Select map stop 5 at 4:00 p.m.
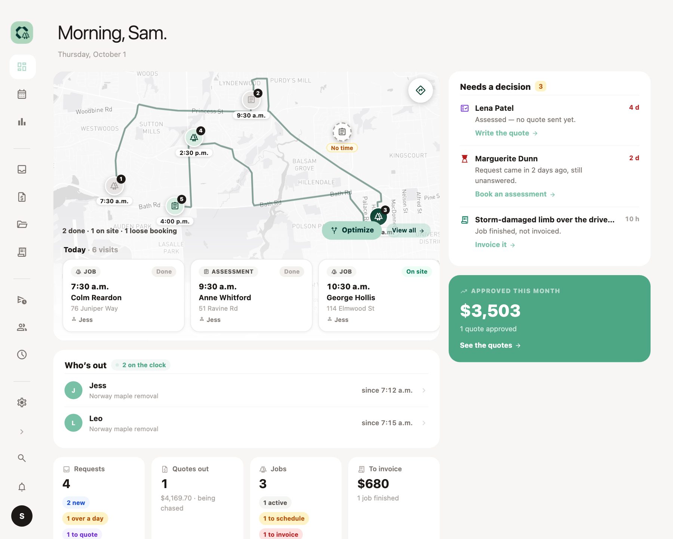 tap(175, 205)
